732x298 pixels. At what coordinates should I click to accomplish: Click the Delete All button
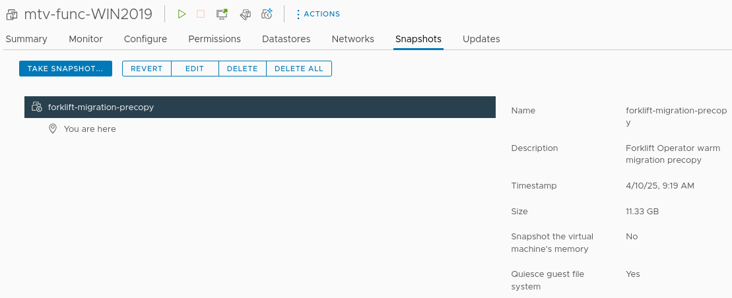tap(299, 69)
